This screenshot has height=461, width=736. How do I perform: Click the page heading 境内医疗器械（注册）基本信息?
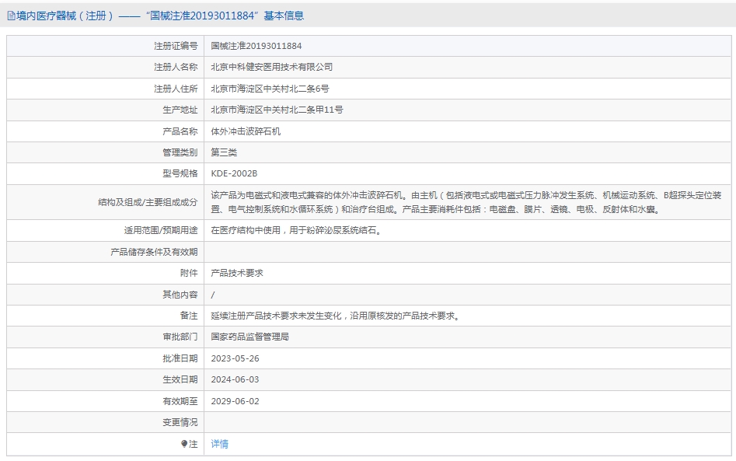coord(159,16)
